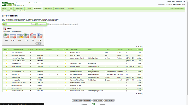Edit guardian Santarosa Pérez, Gilberto pencil
Screen dimensions: 188x105
click(x=65, y=80)
